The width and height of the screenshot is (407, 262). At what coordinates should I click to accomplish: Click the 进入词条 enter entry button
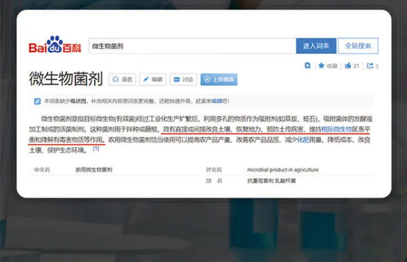[316, 46]
